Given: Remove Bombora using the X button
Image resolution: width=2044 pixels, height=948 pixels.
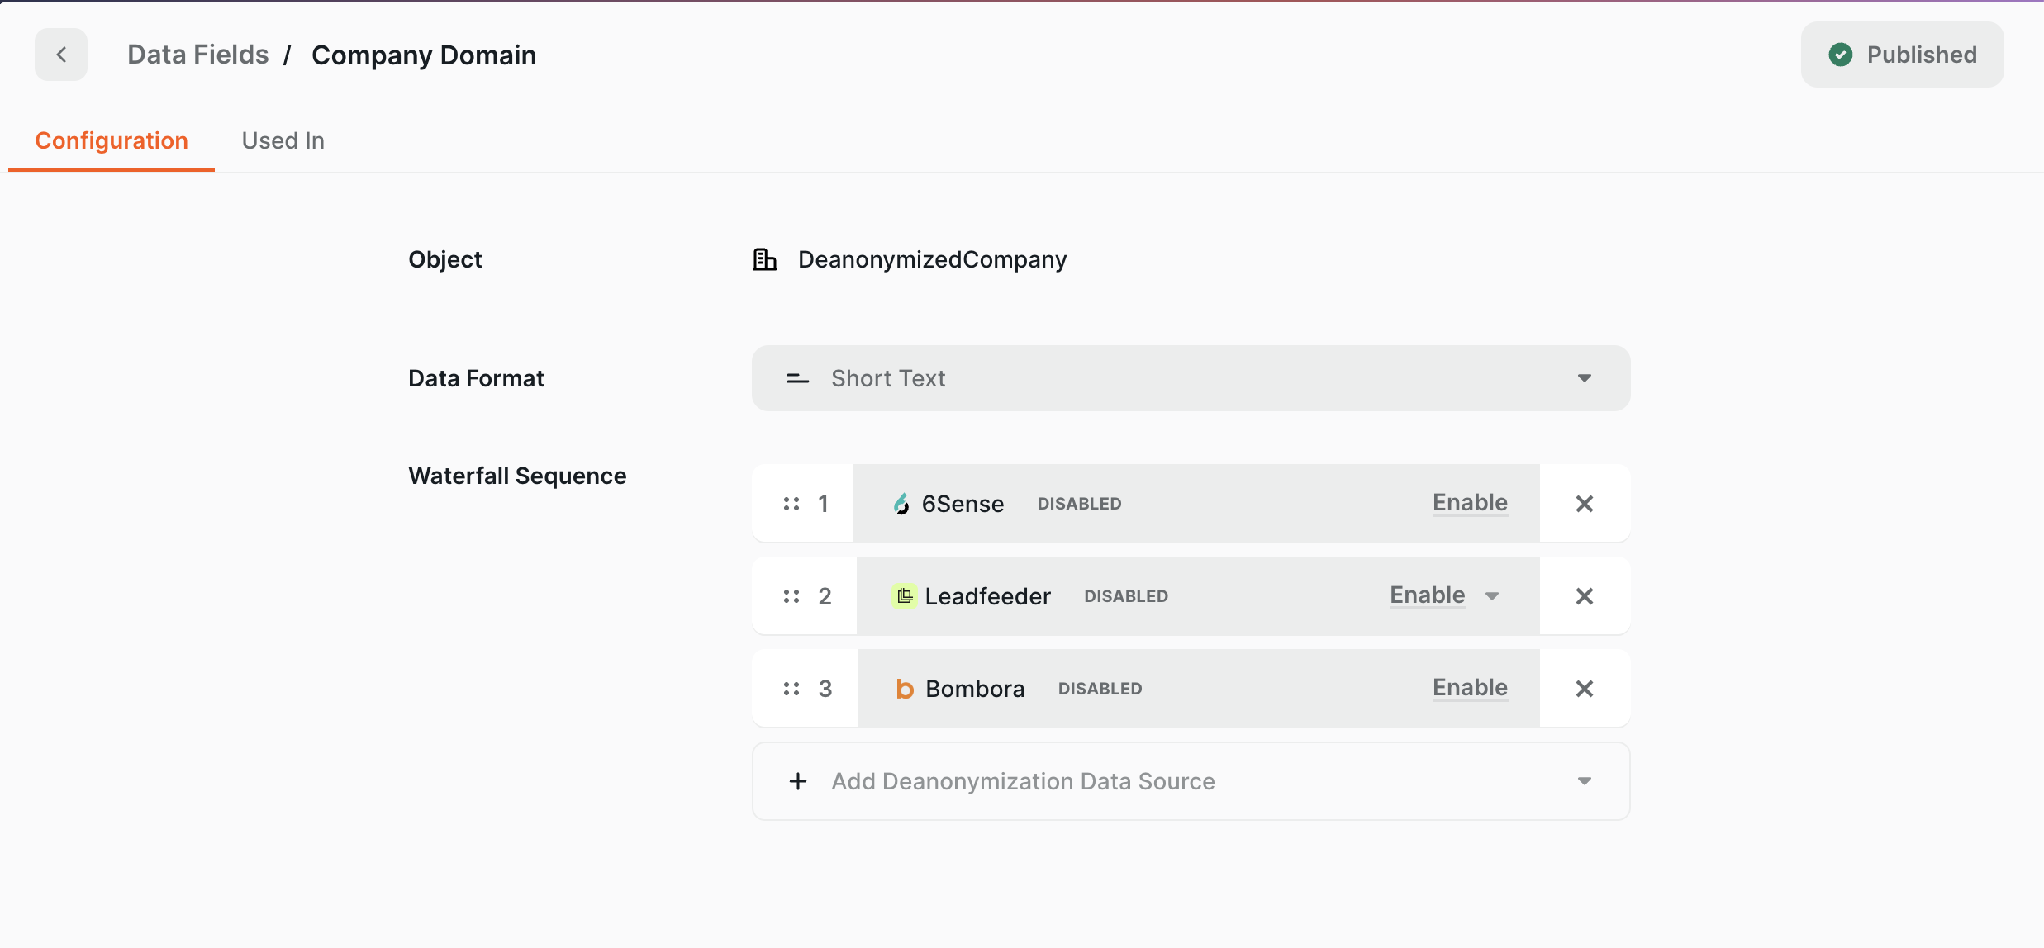Looking at the screenshot, I should pyautogui.click(x=1584, y=689).
